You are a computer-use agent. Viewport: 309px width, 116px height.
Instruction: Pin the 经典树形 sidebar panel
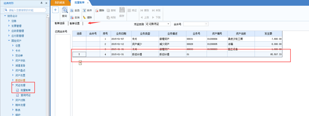pos(41,3)
